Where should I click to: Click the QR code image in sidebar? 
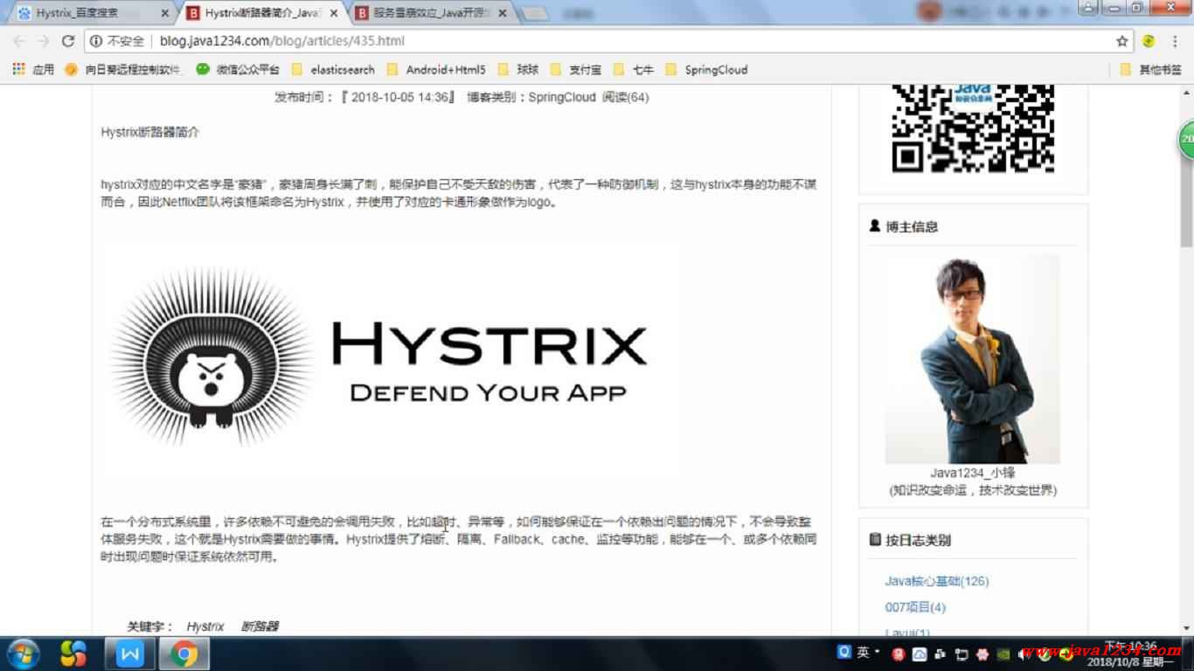coord(973,128)
